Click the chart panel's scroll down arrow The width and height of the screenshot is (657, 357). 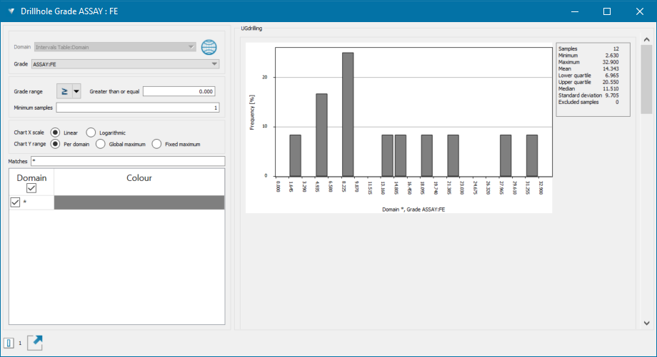(x=646, y=322)
